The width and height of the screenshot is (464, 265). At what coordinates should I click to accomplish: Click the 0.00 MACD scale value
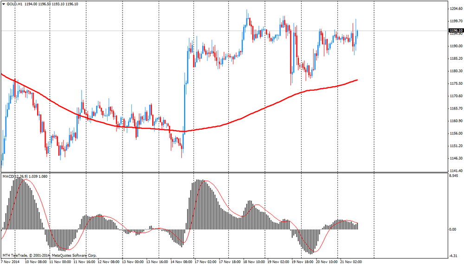(x=453, y=229)
